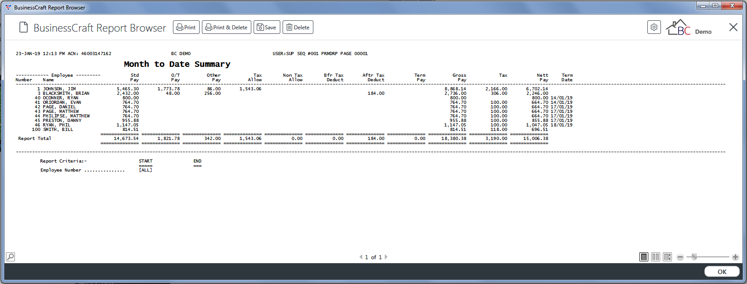
Task: Click the 'Std Pay' column header
Action: coord(135,78)
